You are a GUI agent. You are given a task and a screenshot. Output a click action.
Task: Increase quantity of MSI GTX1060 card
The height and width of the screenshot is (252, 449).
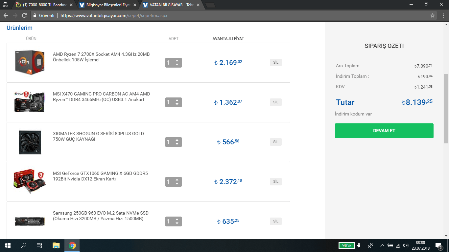click(x=177, y=179)
